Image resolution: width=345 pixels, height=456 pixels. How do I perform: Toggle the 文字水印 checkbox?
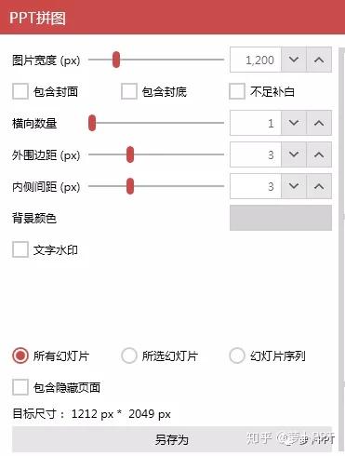tap(20, 249)
